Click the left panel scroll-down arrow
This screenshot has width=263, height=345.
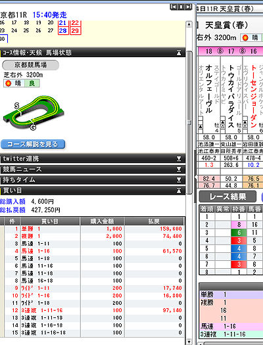click(x=189, y=342)
